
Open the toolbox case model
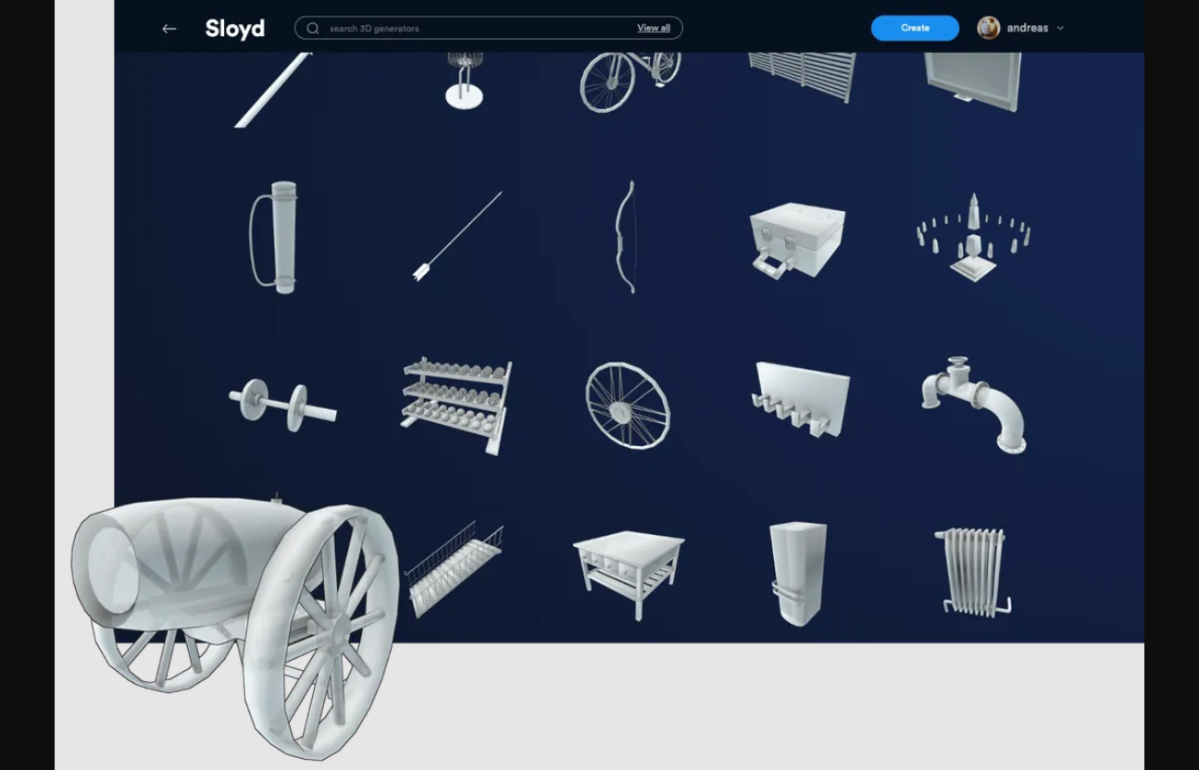[796, 239]
